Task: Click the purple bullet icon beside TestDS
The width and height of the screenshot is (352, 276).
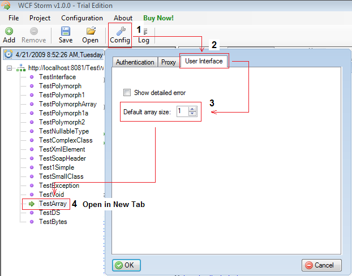Action: pyautogui.click(x=32, y=213)
